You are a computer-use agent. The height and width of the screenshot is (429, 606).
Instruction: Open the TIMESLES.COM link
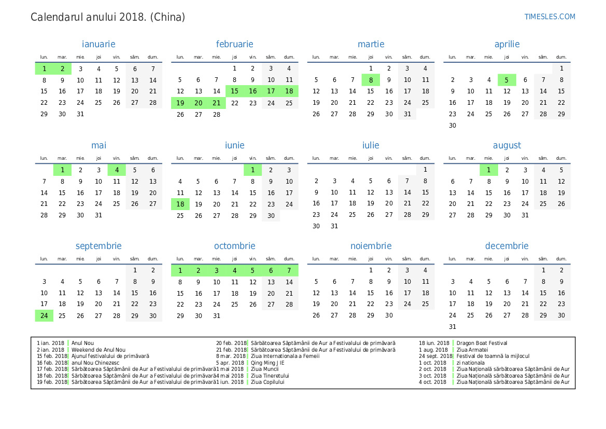[549, 17]
